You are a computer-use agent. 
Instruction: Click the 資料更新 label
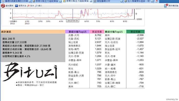pos(9,6)
